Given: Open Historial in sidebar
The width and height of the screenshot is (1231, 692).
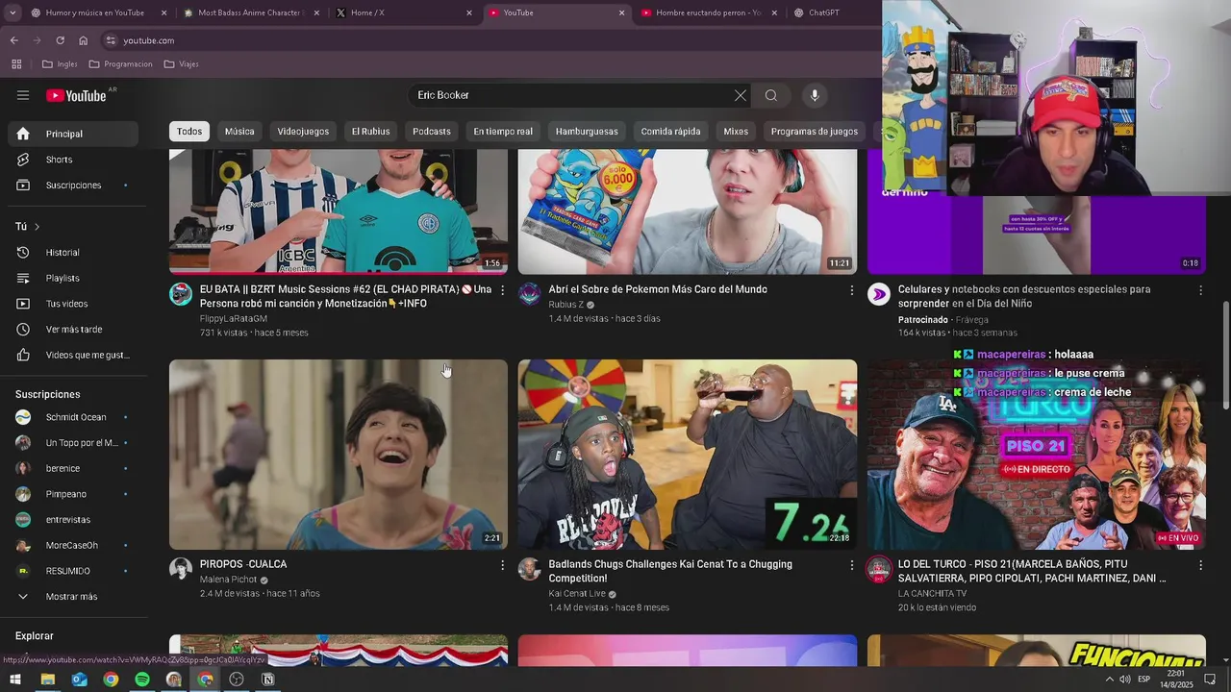Looking at the screenshot, I should pyautogui.click(x=73, y=253).
